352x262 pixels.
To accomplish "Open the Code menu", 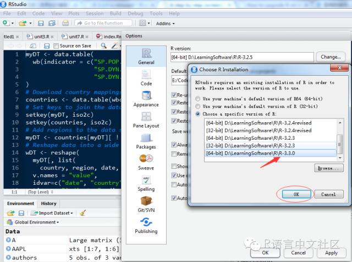I will pyautogui.click(x=38, y=13).
